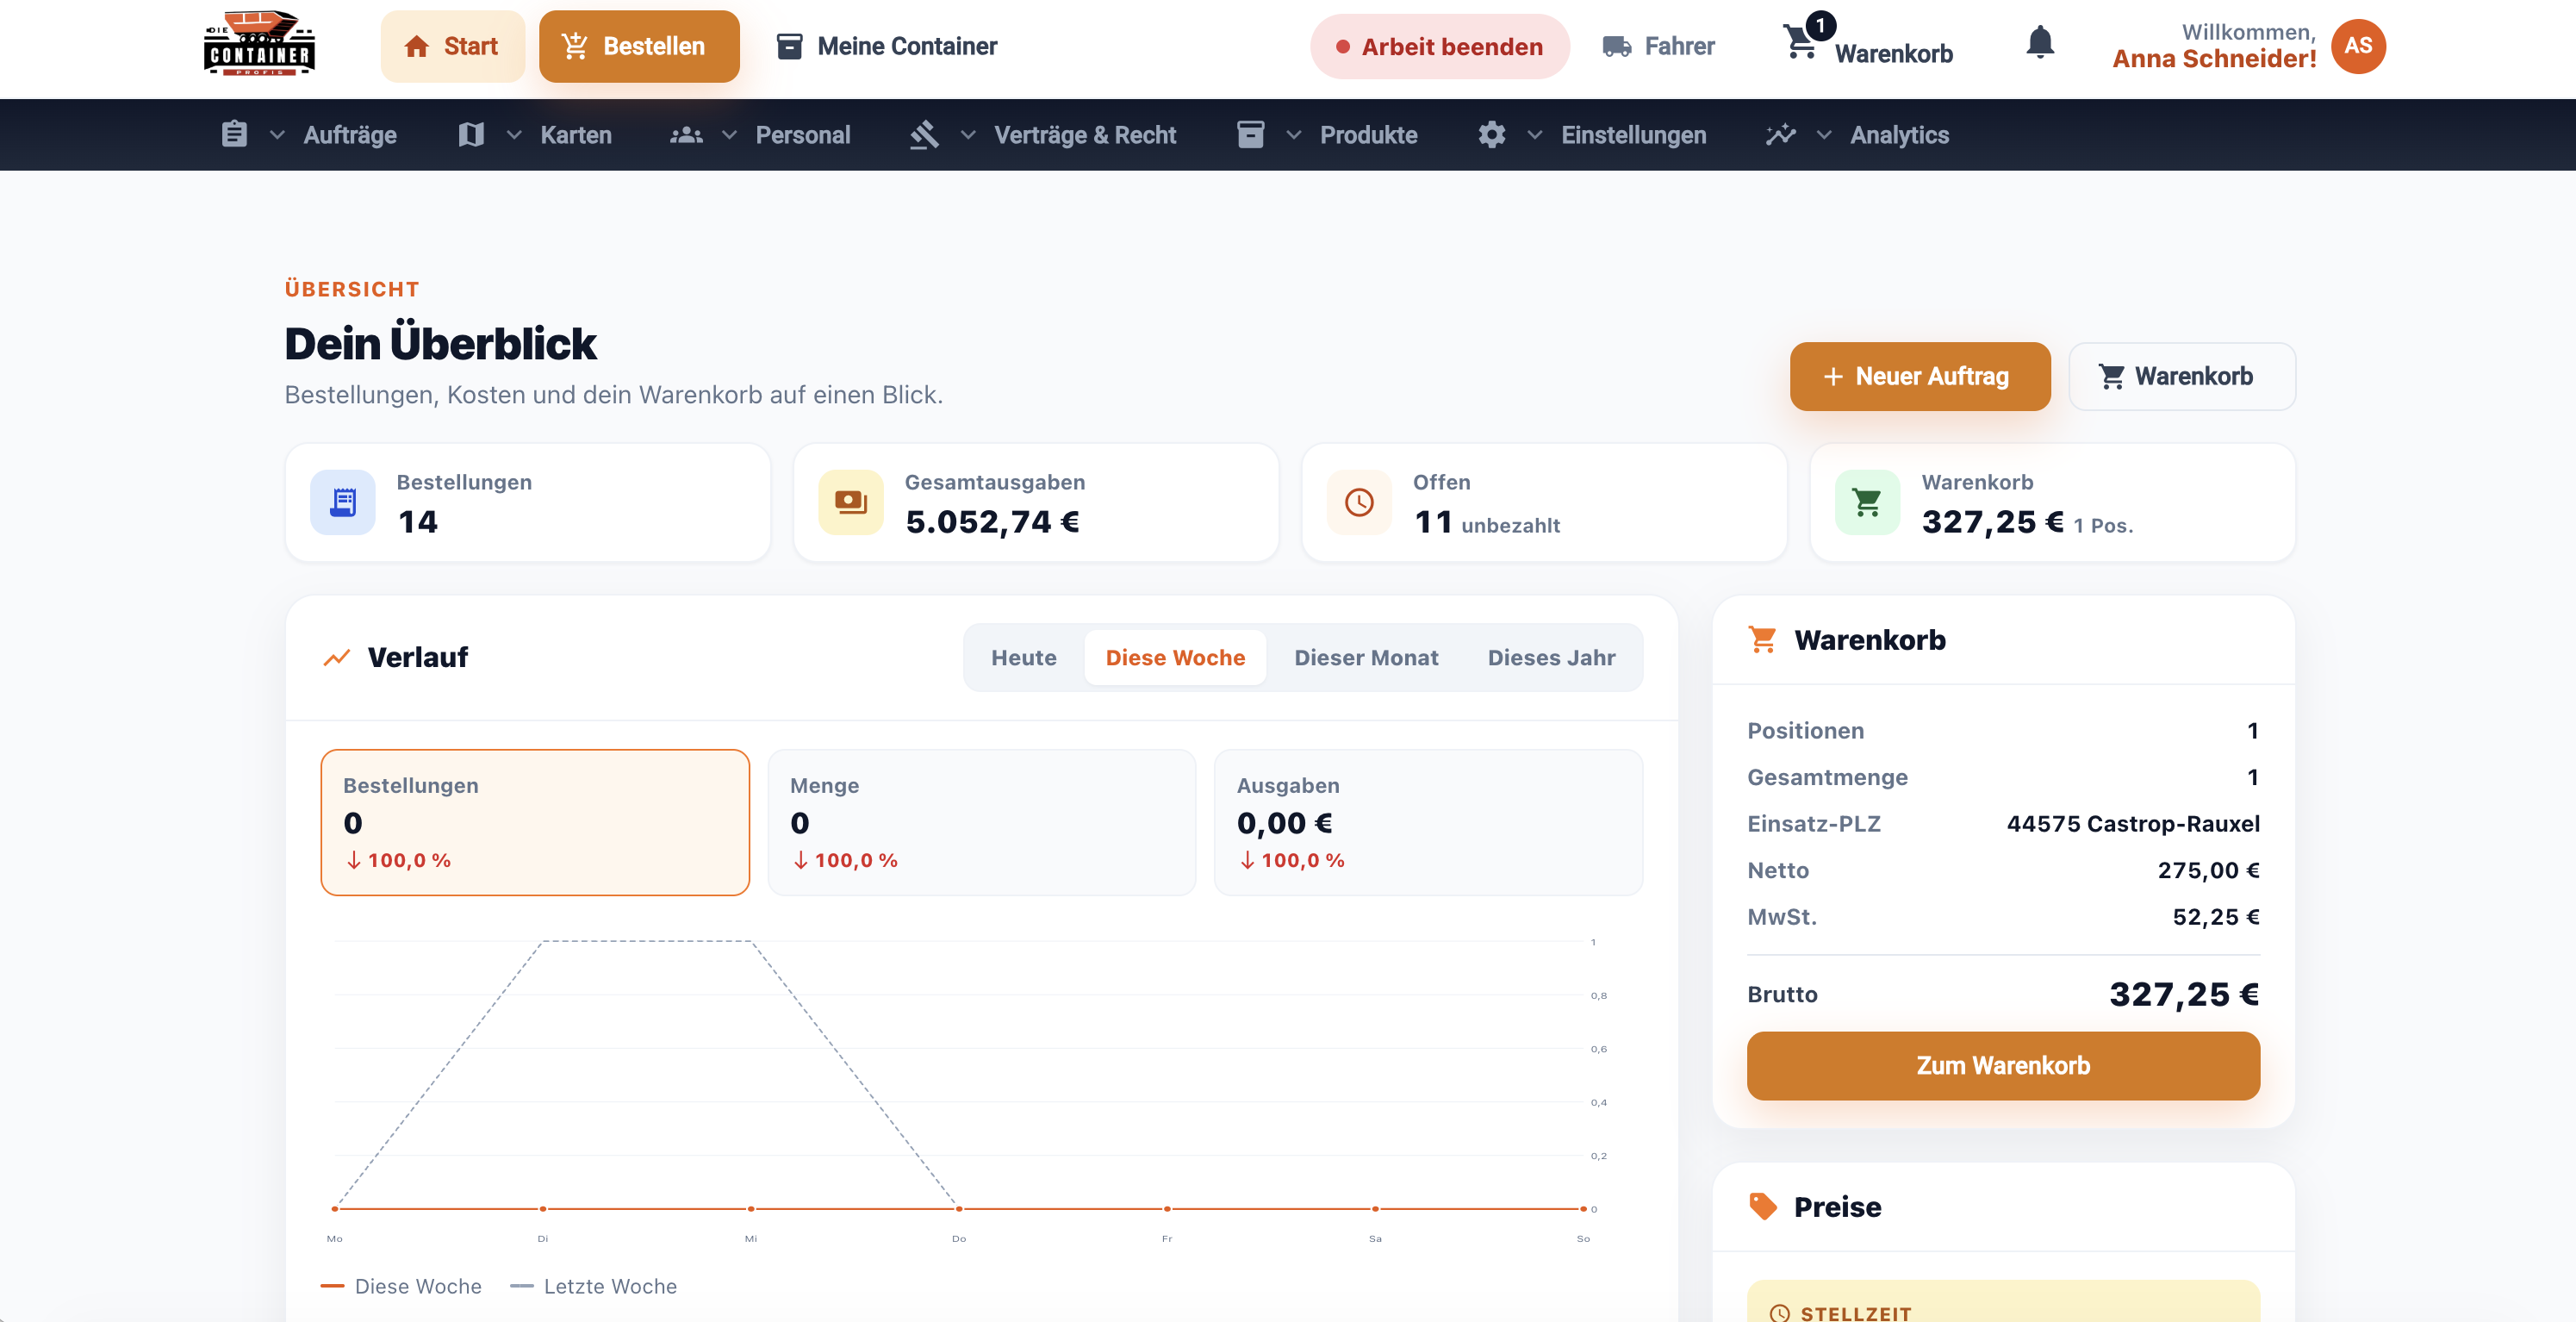Switch Verlauf to Heute
Viewport: 2576px width, 1322px height.
click(1023, 657)
